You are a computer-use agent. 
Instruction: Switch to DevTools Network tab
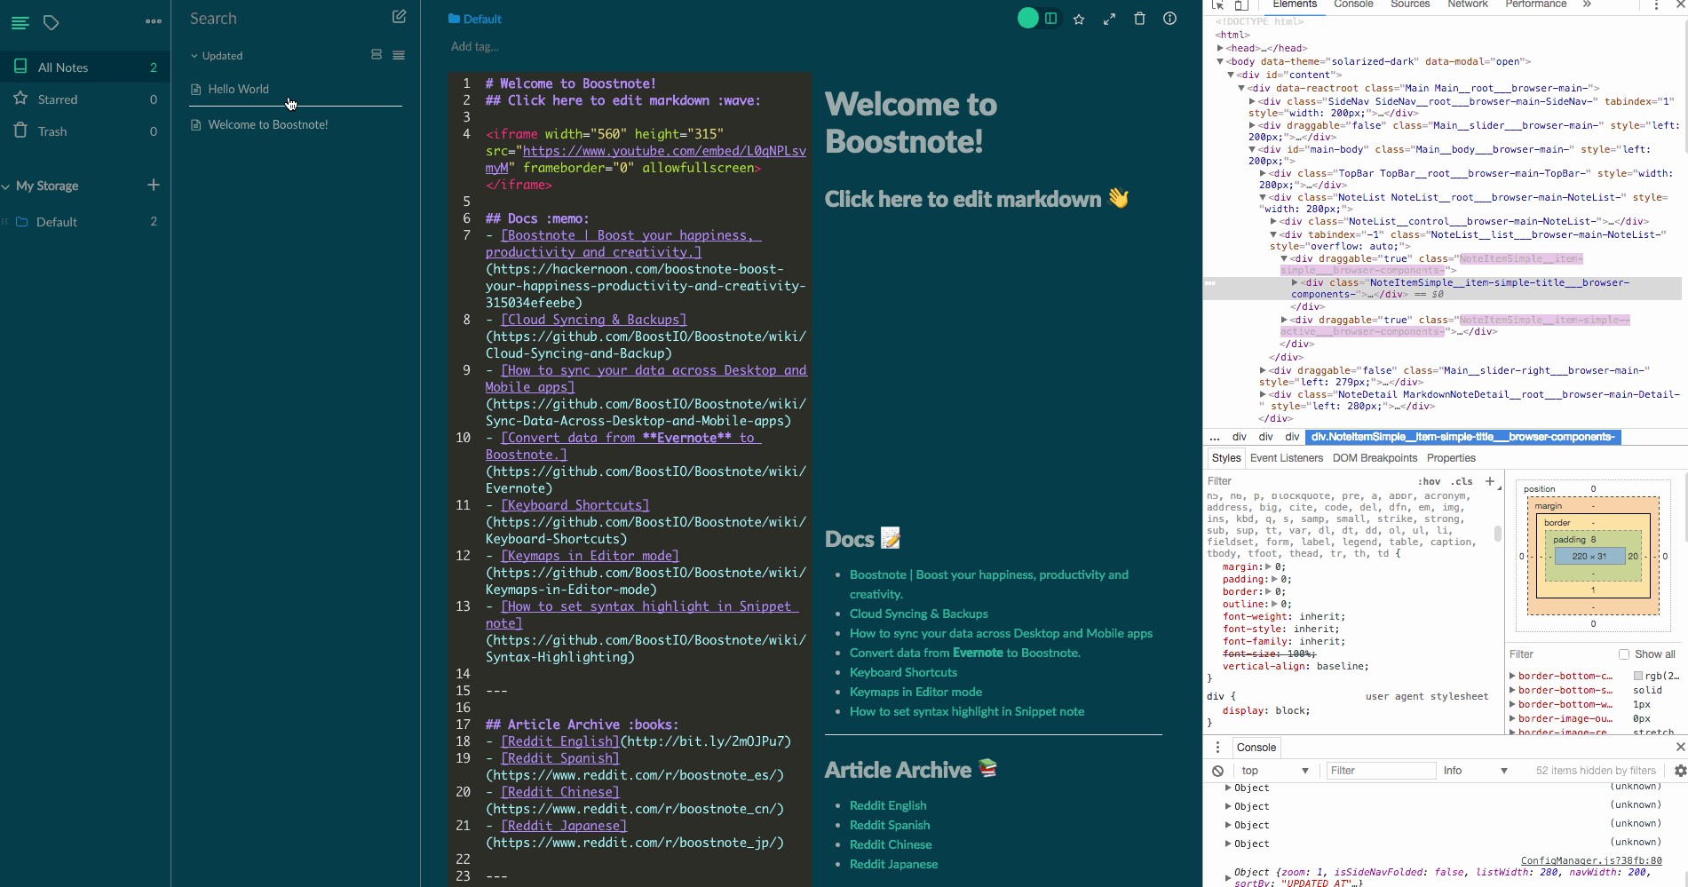point(1468,4)
